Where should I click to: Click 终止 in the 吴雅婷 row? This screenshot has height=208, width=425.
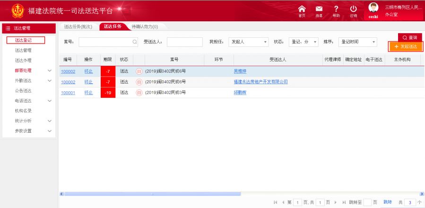click(88, 71)
